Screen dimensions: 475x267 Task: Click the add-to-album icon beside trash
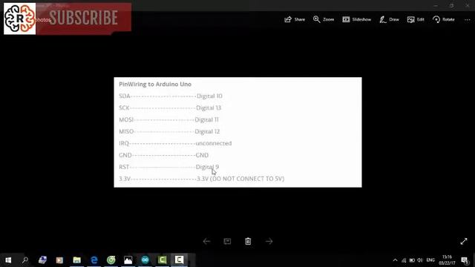[227, 241]
